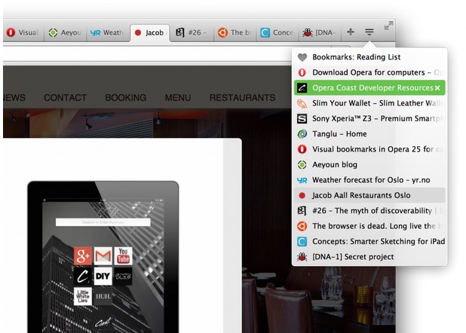This screenshot has height=333, width=466.
Task: Switch to the Concepts tab
Action: 277,32
